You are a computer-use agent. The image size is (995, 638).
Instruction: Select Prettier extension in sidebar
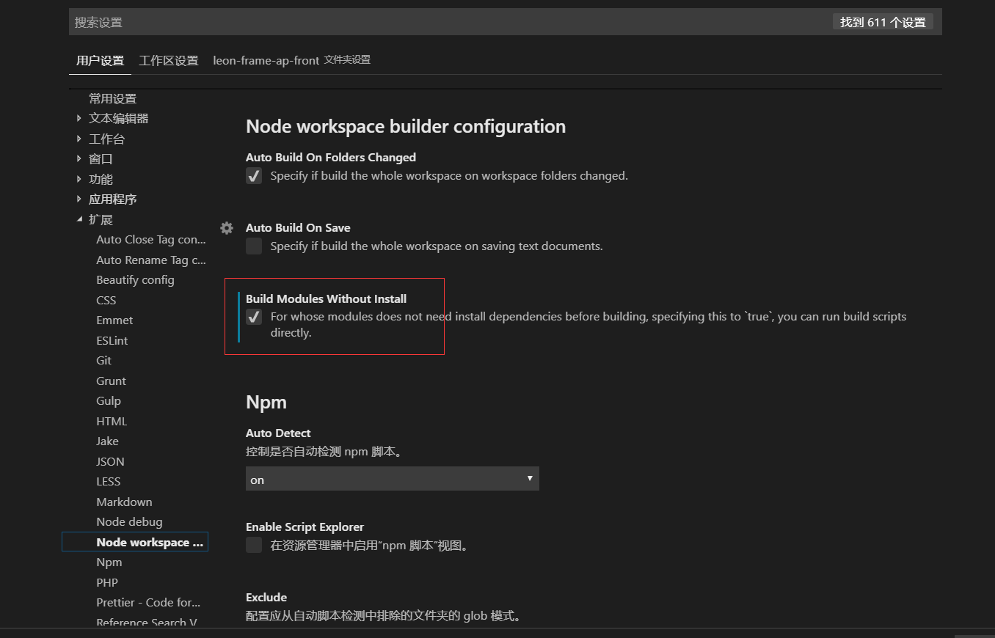click(x=148, y=602)
